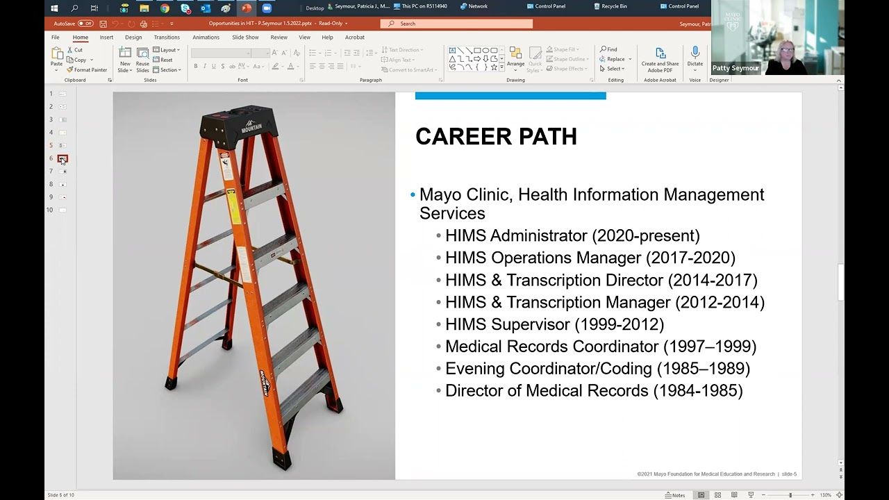Click the Increase Font Size icon
This screenshot has height=500, width=889.
point(275,53)
